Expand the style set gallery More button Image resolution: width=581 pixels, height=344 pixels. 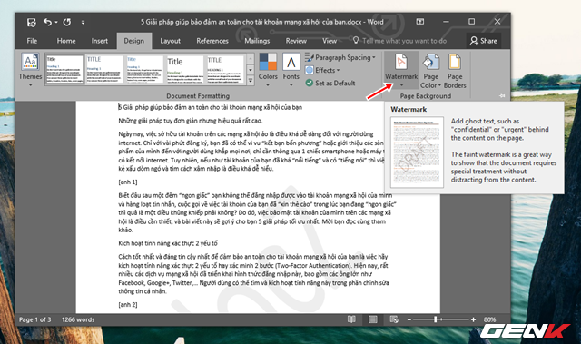coord(251,80)
